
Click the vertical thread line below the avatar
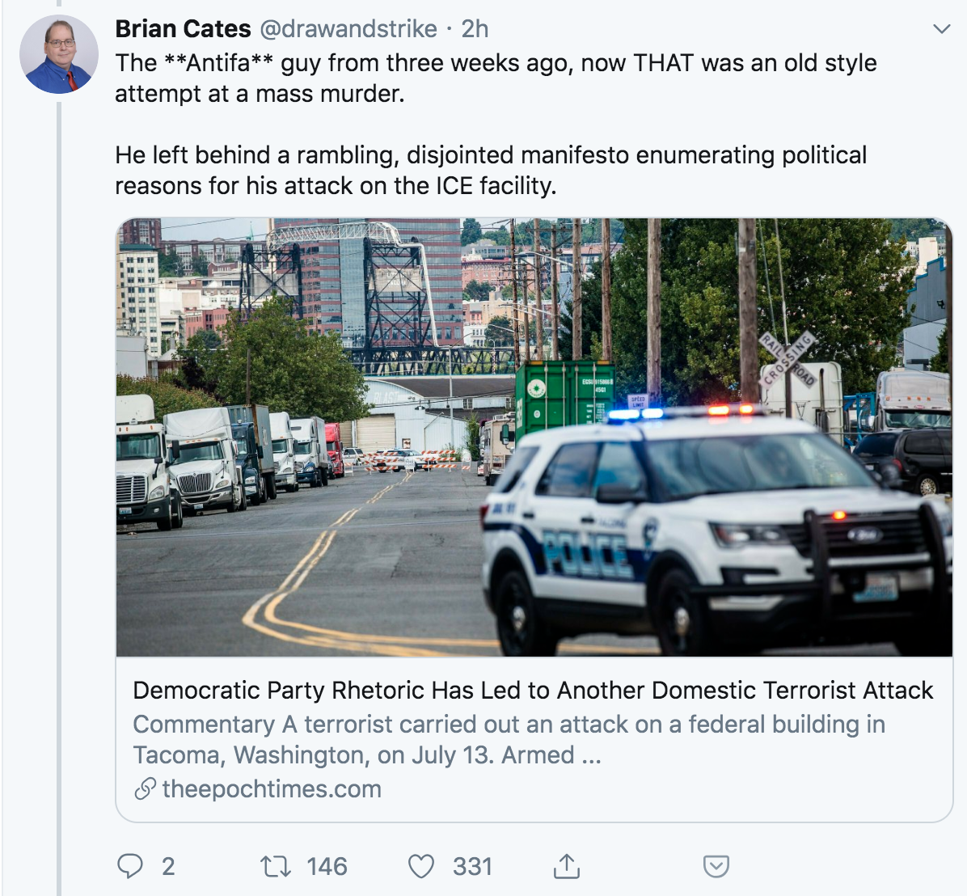[58, 485]
